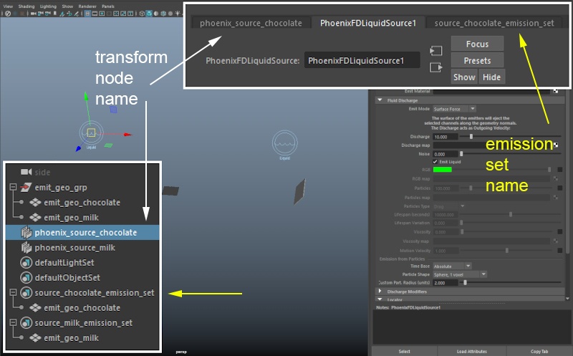The width and height of the screenshot is (573, 356).
Task: Collapse the emit_geo_grp tree node
Action: [13, 187]
